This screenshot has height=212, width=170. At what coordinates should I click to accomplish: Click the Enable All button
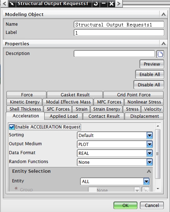(x=150, y=74)
